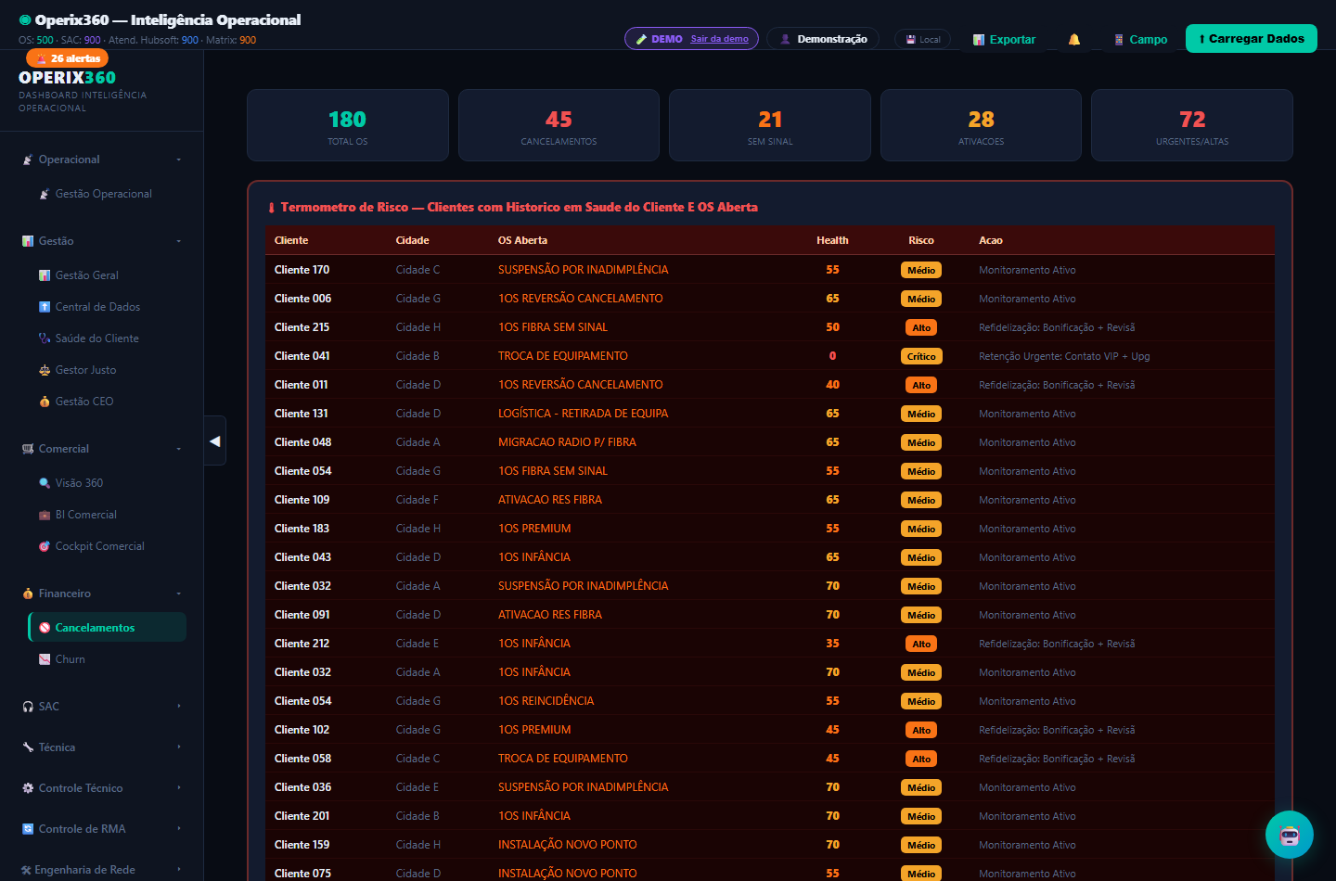Toggle the Local storage mode pill

(923, 39)
